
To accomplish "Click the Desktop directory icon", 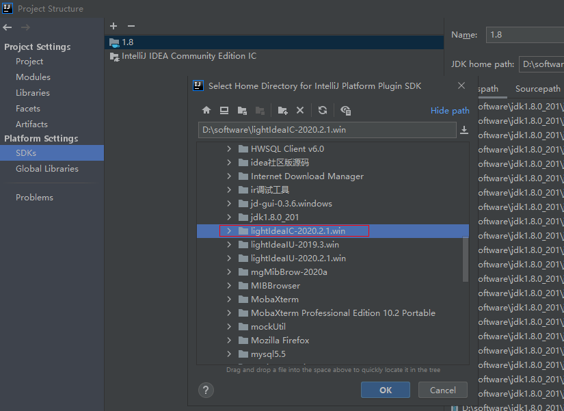I will [x=224, y=110].
